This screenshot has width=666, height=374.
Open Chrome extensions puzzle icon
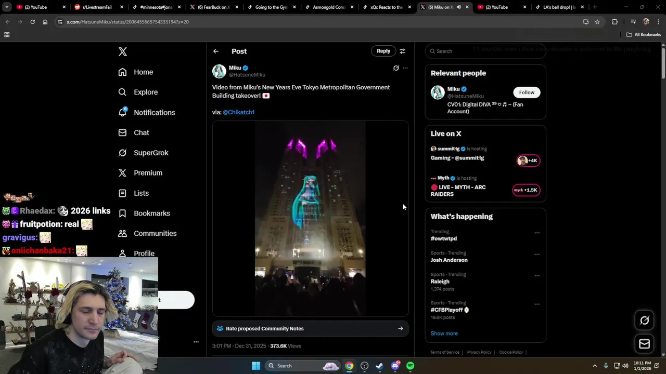[614, 22]
